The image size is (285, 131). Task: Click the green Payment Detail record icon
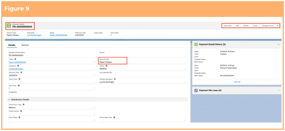click(9, 25)
